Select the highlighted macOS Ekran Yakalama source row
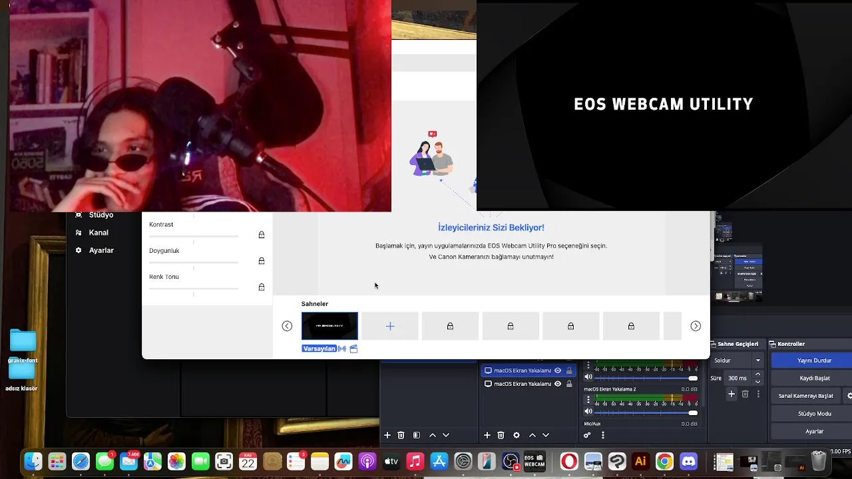The width and height of the screenshot is (852, 479). [527, 371]
